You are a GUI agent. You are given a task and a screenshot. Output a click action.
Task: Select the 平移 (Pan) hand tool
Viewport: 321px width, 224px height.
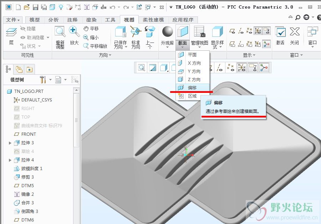pos(91,29)
